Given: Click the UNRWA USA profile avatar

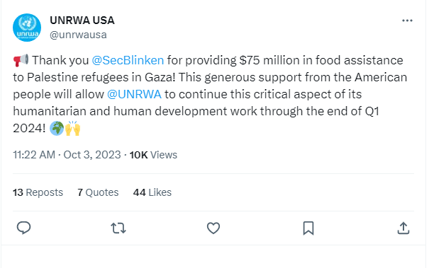Looking at the screenshot, I should tap(27, 28).
